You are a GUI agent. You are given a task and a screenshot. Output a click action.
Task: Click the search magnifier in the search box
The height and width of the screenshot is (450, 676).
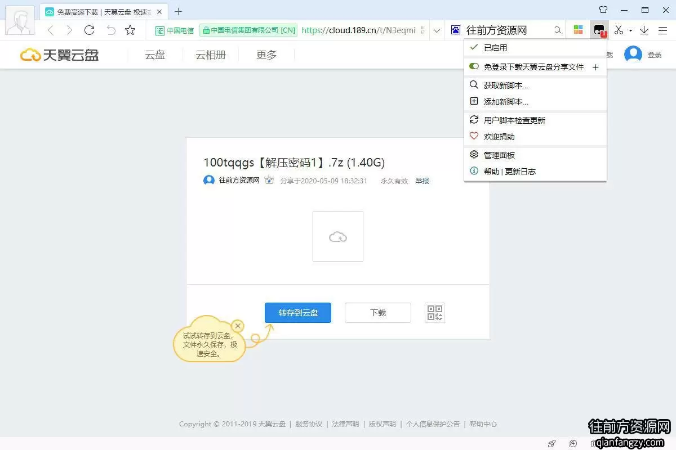pos(558,30)
